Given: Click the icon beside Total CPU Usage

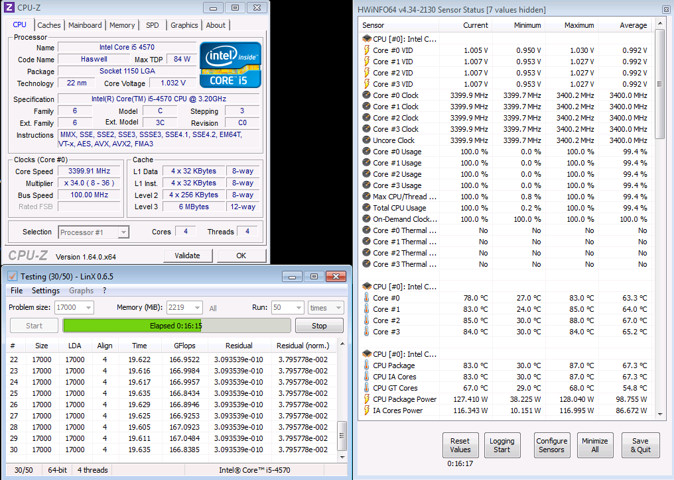Looking at the screenshot, I should click(367, 208).
